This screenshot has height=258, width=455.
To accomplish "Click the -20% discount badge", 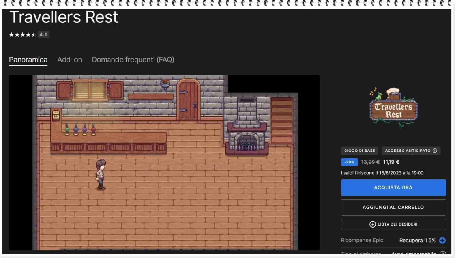I will [x=349, y=162].
